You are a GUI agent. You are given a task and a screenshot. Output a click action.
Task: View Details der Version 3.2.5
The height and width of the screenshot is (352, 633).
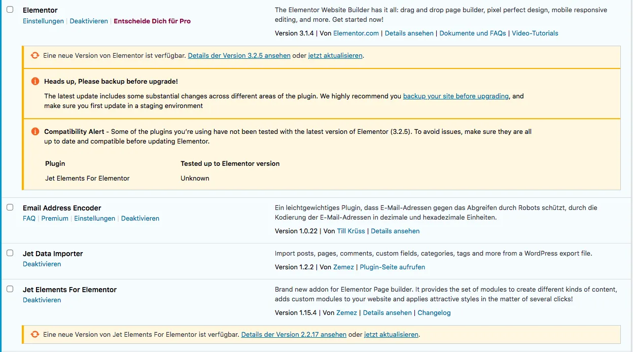(x=239, y=56)
